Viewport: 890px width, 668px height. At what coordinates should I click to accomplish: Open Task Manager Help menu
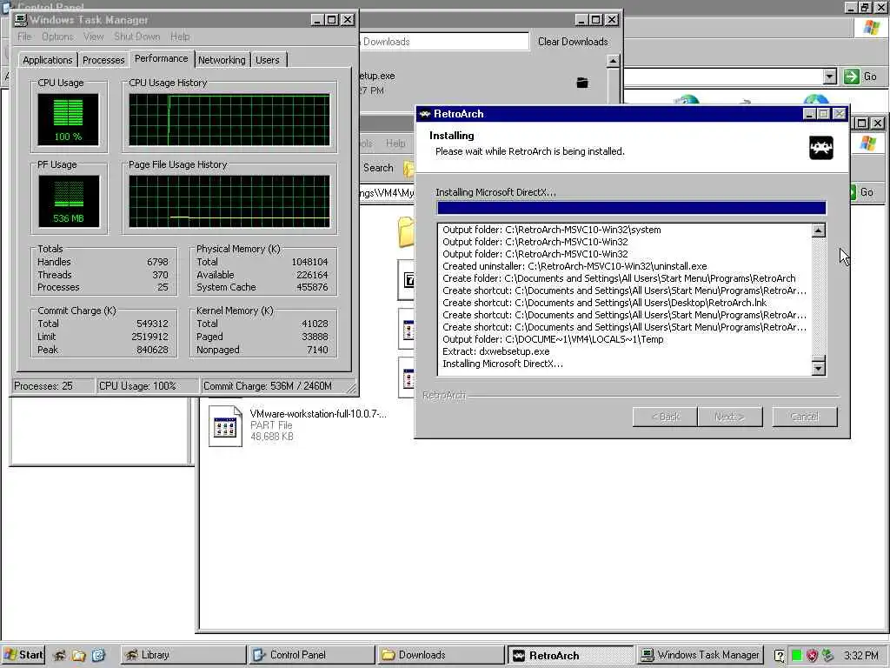click(x=180, y=37)
